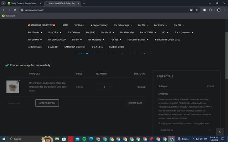
Task: Expand the For GOYARD dropdown
Action: pos(148,32)
